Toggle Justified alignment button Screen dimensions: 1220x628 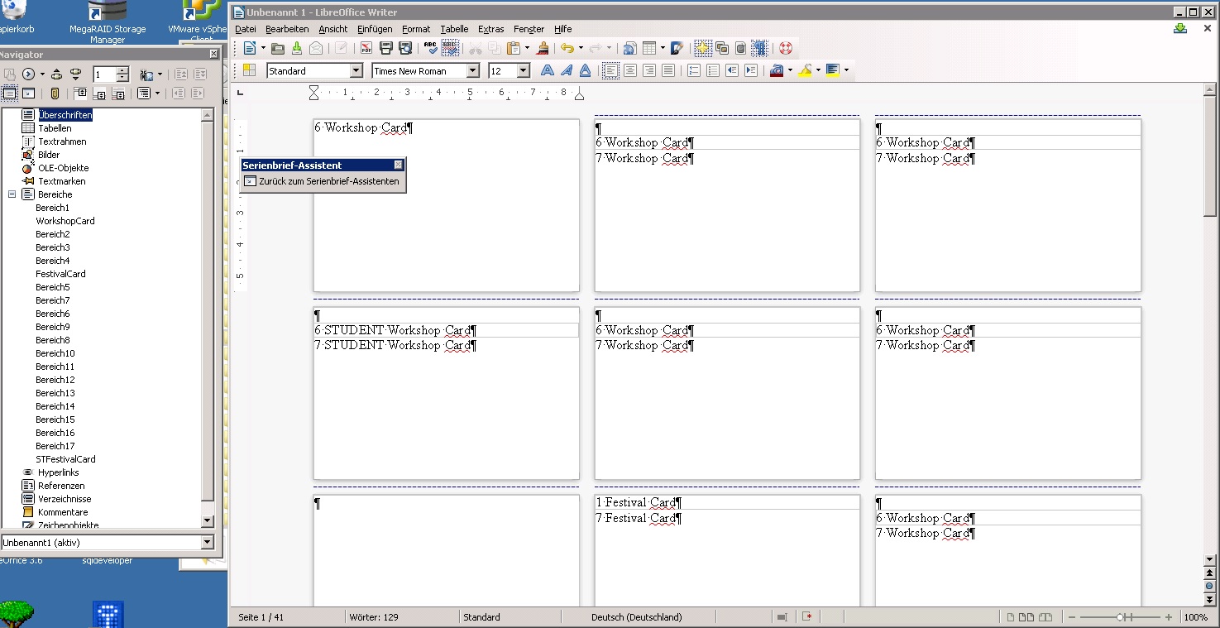668,70
